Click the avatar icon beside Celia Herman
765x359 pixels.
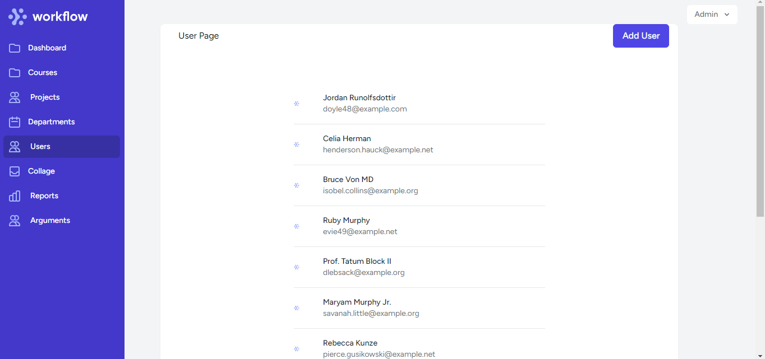[296, 145]
